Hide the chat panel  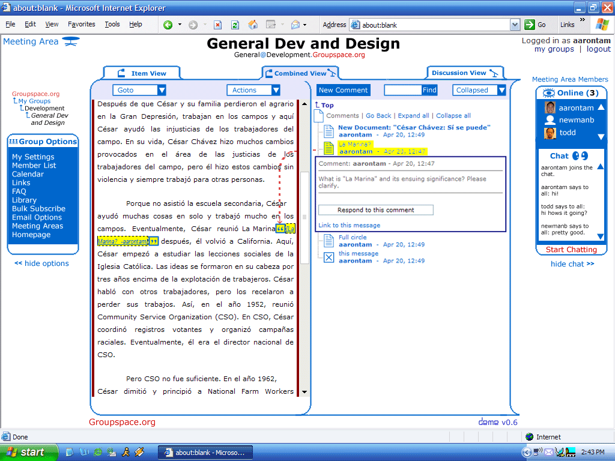coord(572,264)
